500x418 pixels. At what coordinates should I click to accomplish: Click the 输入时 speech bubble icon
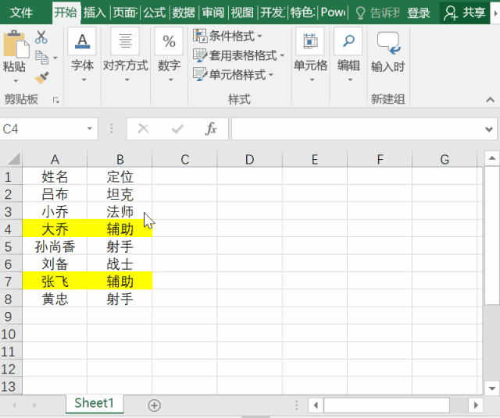388,43
